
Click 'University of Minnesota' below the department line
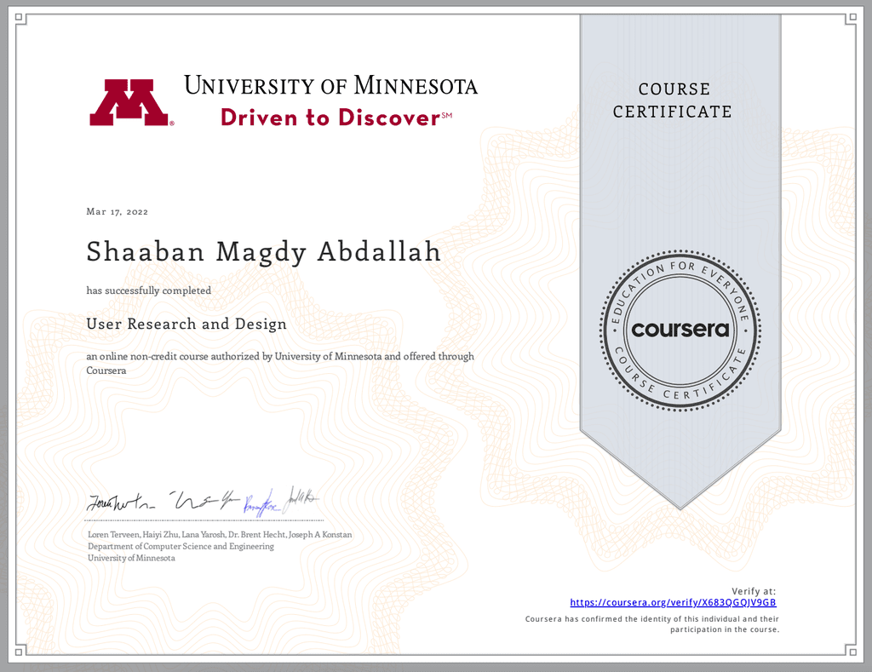tap(131, 558)
